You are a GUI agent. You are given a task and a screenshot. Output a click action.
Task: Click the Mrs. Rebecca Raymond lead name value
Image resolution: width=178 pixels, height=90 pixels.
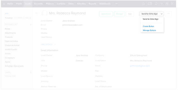[x=141, y=61]
